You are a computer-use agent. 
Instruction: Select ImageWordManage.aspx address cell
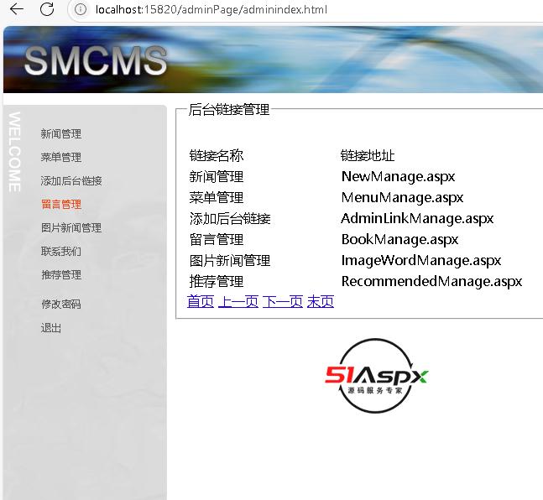[x=421, y=260]
